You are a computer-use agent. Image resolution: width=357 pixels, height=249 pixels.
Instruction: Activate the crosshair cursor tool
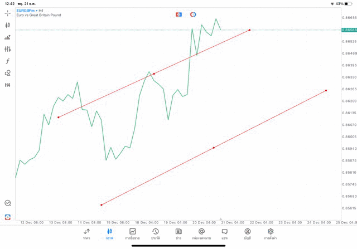8,12
